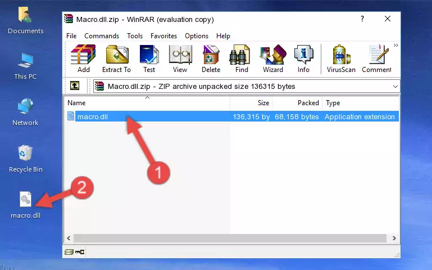Image resolution: width=432 pixels, height=270 pixels.
Task: Click the password key icon in status bar
Action: (80, 251)
